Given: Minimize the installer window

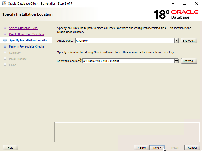Looking at the screenshot, I should pyautogui.click(x=173, y=4).
